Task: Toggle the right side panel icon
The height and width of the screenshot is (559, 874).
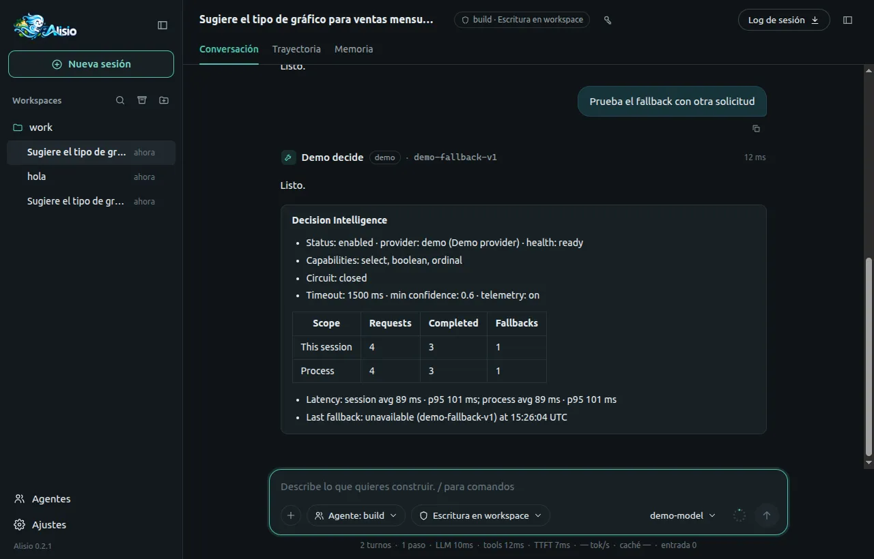Action: click(848, 20)
